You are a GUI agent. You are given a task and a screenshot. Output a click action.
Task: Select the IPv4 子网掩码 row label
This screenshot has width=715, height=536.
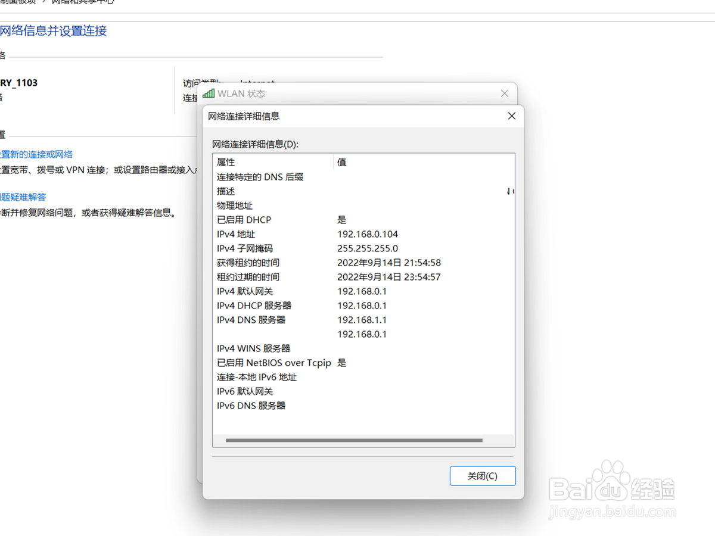coord(245,248)
